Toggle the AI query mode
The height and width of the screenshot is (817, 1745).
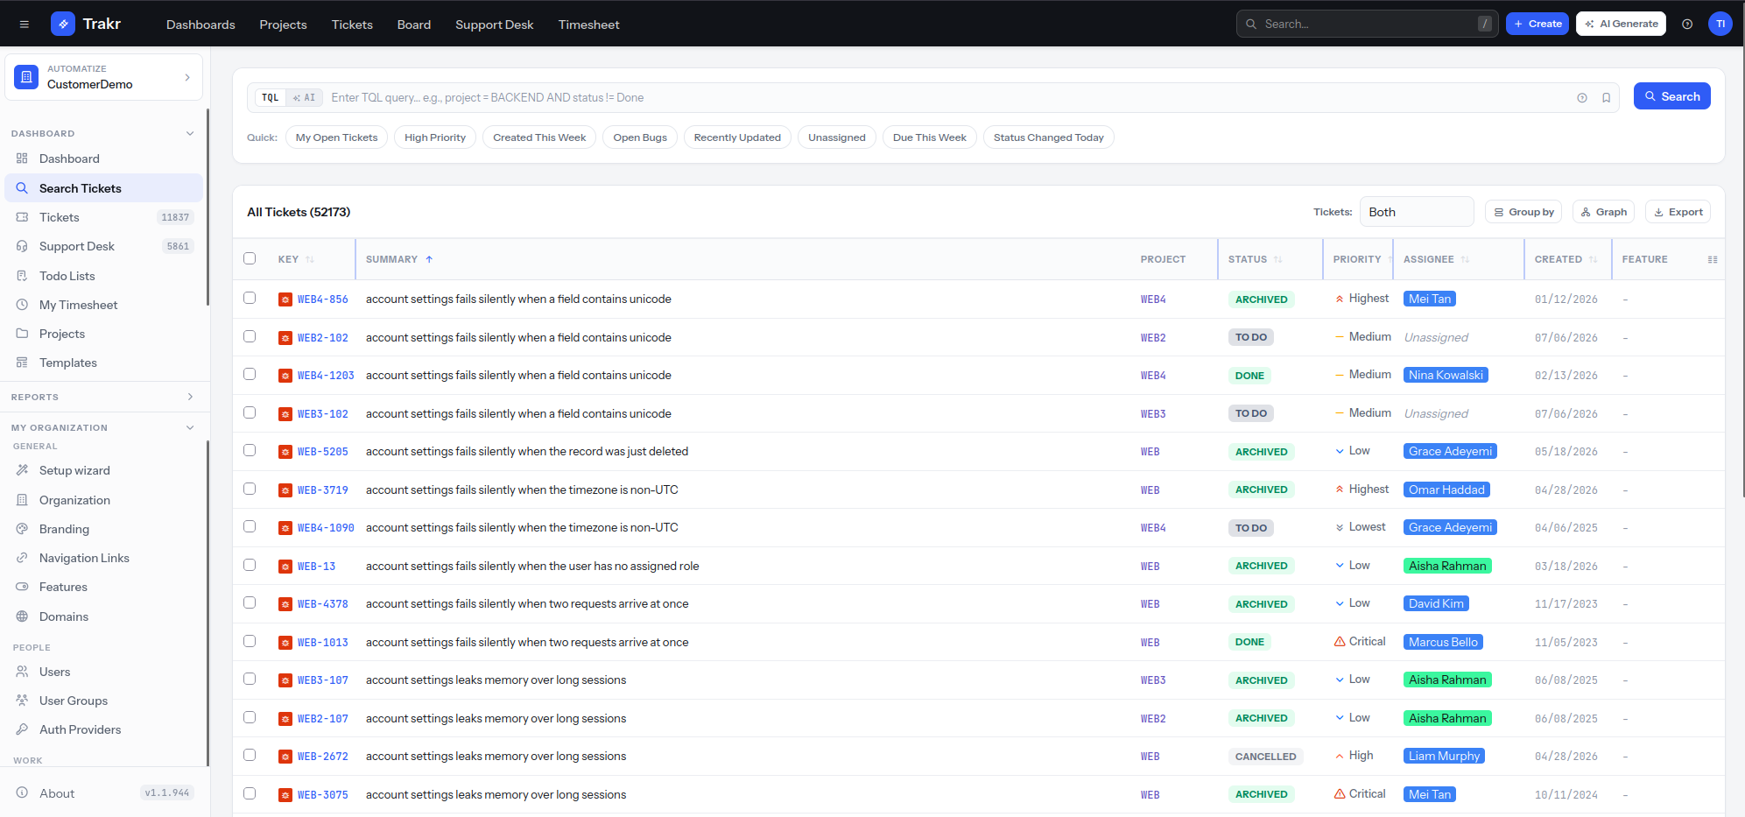pyautogui.click(x=305, y=98)
